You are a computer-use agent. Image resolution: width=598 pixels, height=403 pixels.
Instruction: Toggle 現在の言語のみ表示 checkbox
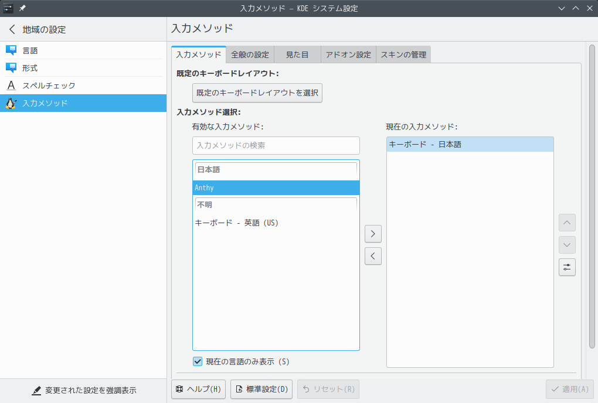[198, 361]
